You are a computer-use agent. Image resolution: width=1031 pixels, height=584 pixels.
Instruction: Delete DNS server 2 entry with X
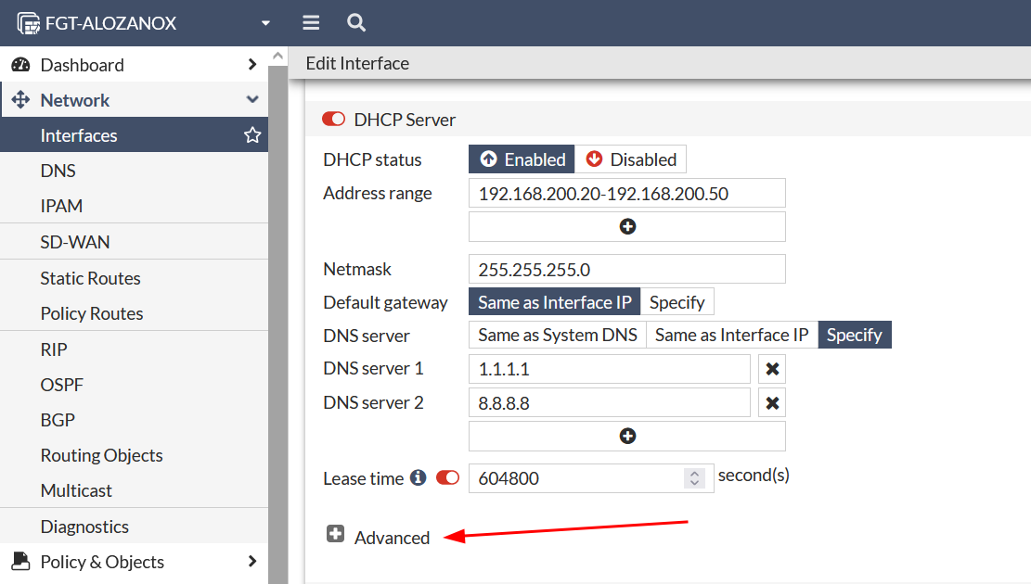coord(772,403)
